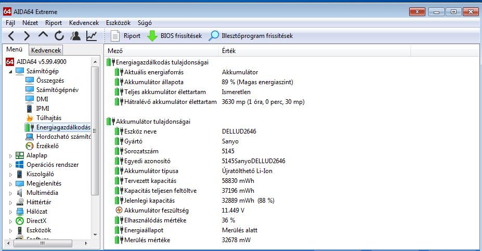Viewport: 482px width, 251px height.
Task: Sort by the Érték column header
Action: click(315, 51)
